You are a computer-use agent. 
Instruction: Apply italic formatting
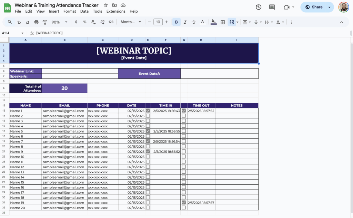click(185, 22)
